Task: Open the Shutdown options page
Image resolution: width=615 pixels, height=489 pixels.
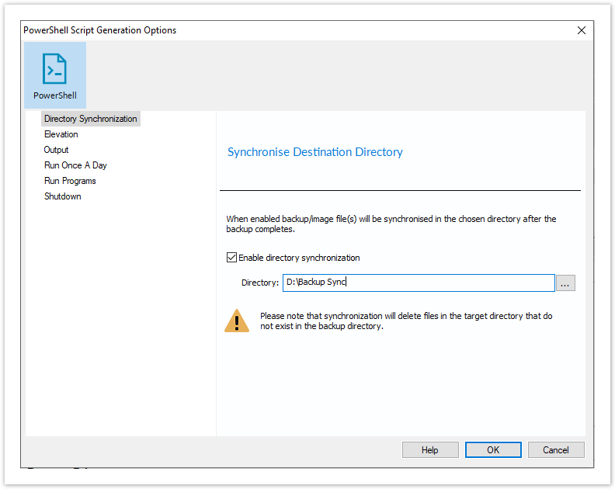Action: [62, 196]
